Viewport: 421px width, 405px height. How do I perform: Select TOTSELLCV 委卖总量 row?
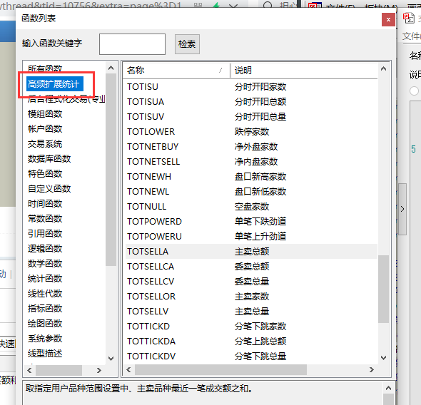pos(251,282)
